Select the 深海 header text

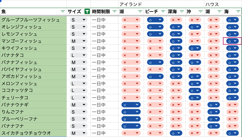pos(172,12)
